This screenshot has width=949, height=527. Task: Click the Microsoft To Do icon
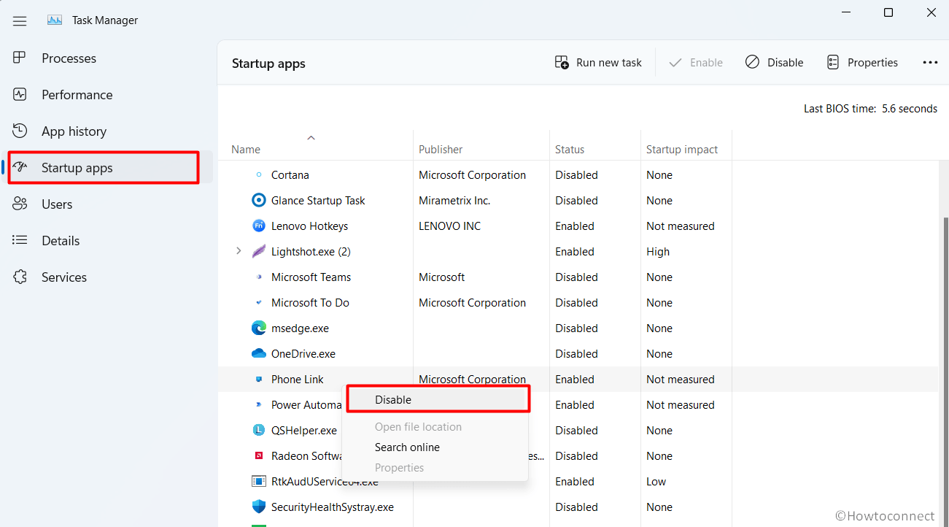click(x=259, y=303)
